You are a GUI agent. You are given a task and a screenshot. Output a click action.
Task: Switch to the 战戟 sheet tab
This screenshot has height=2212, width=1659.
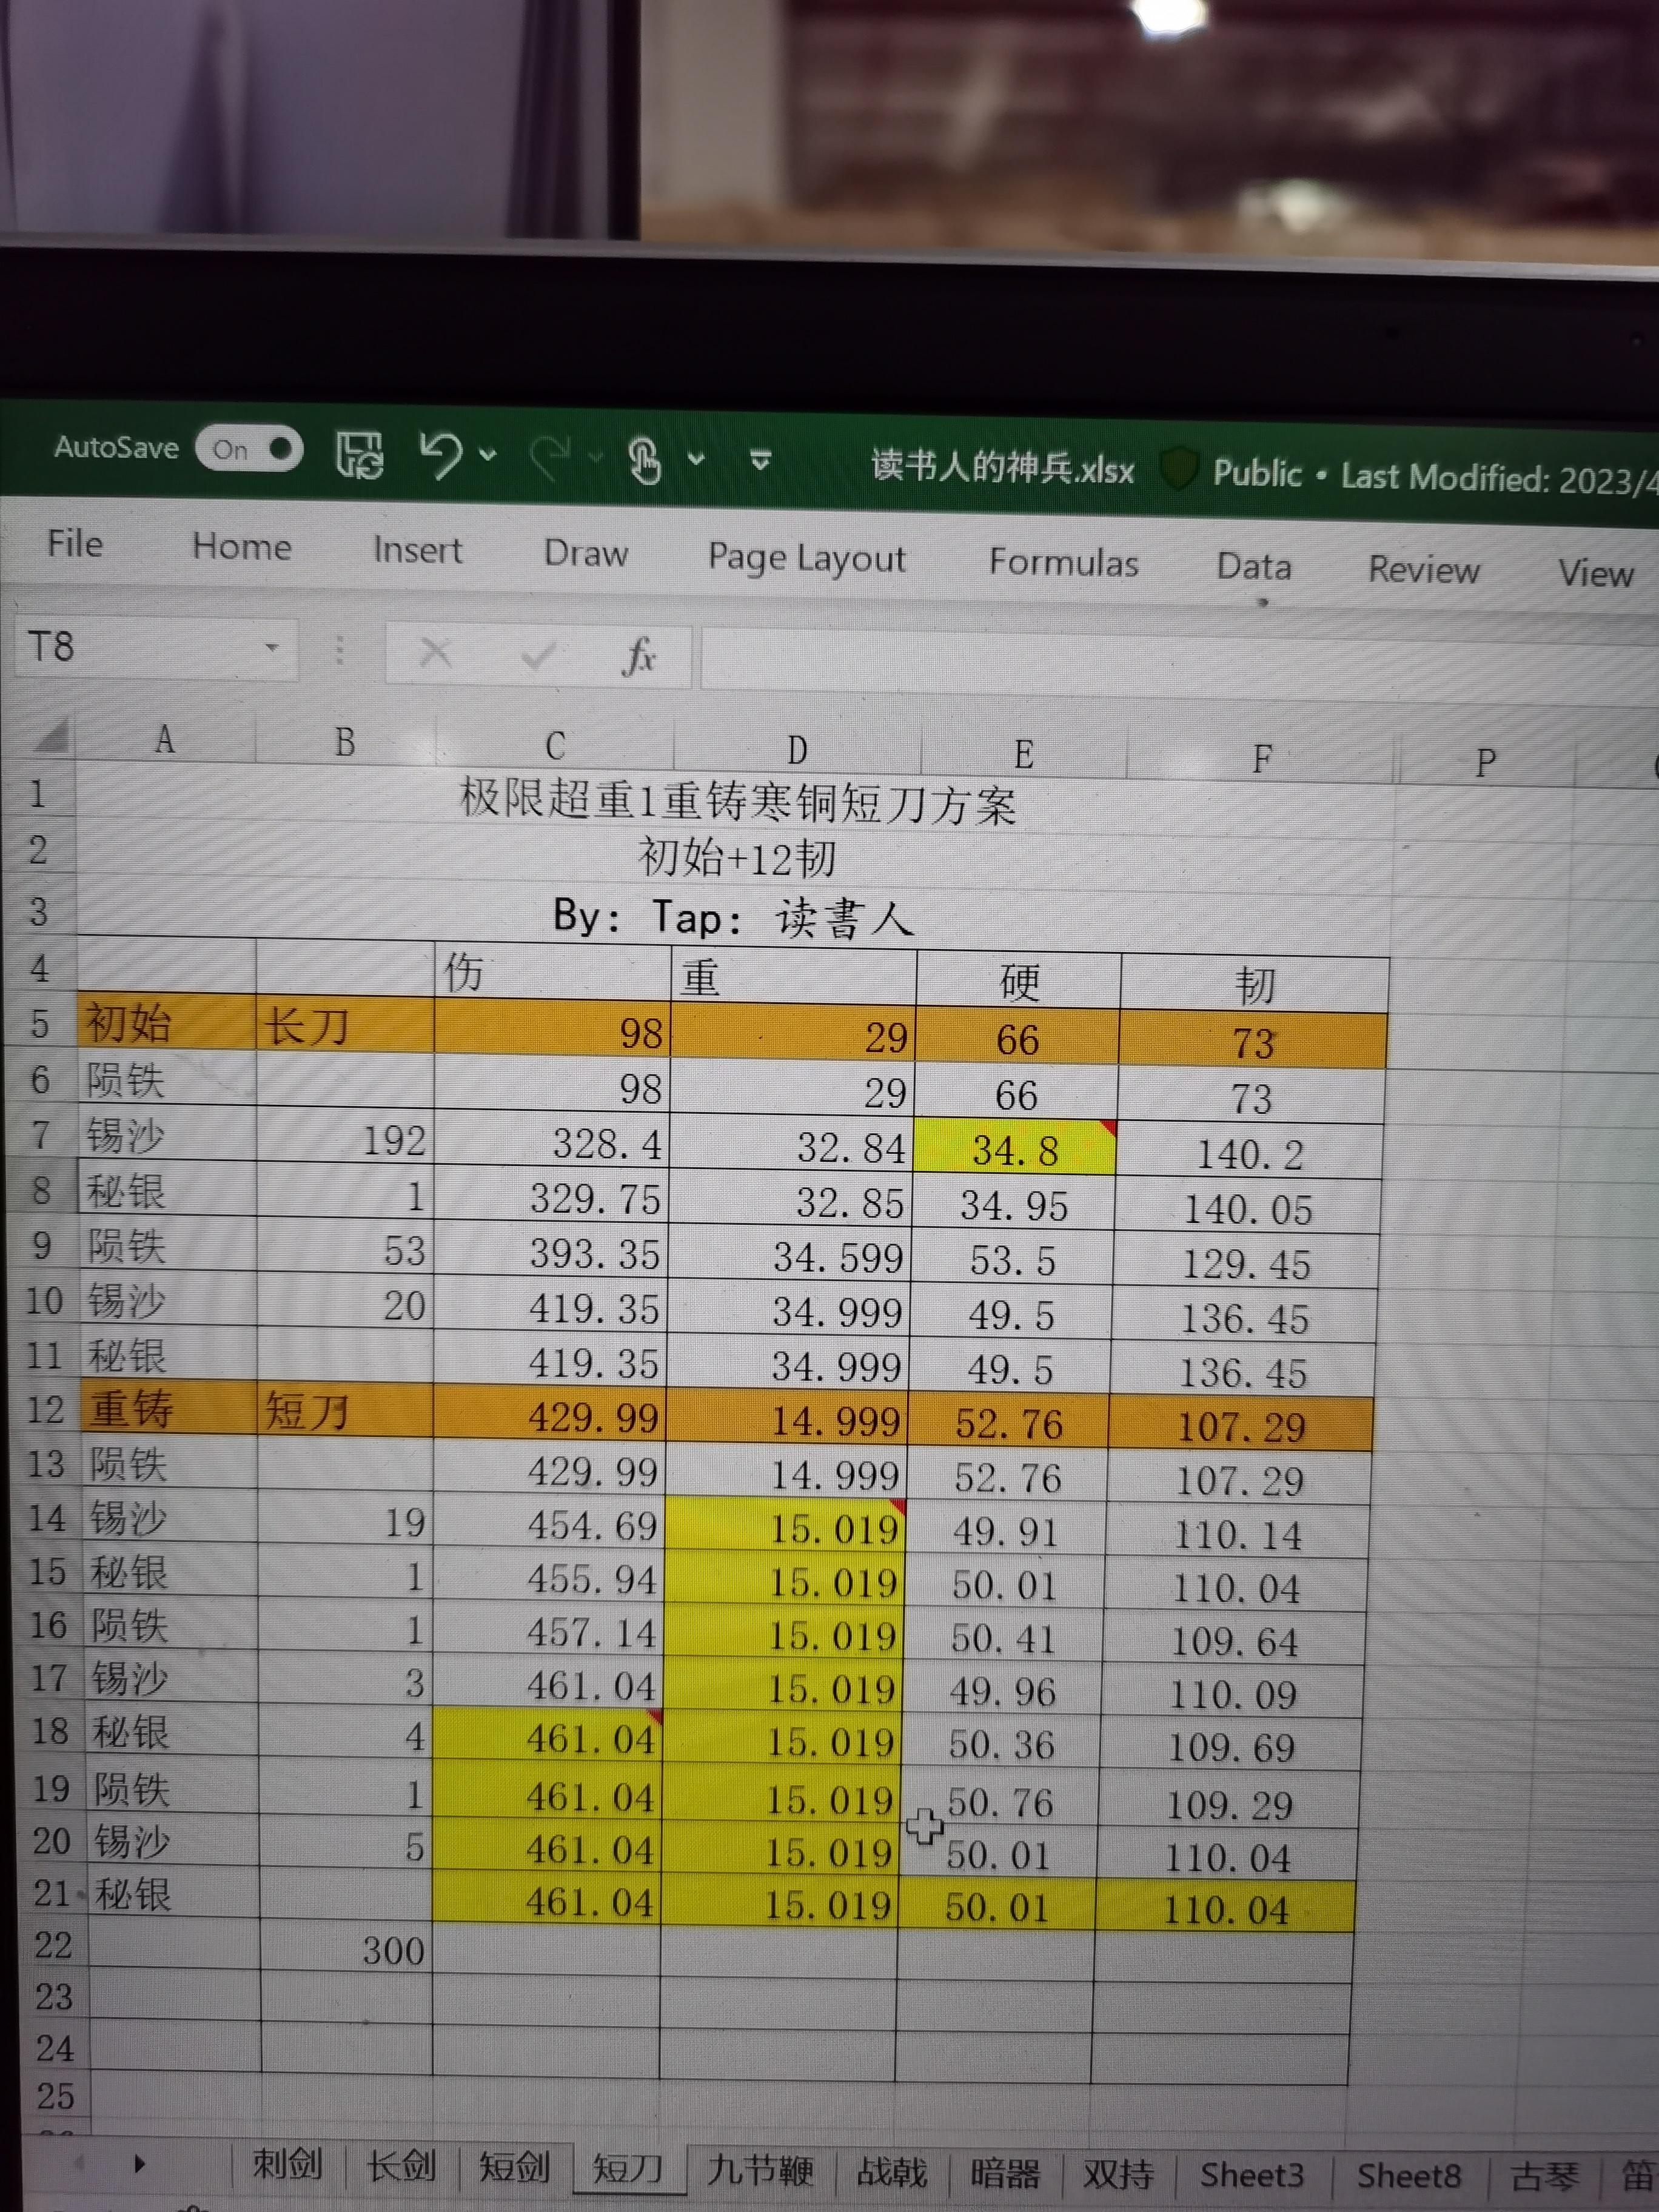pos(892,2172)
